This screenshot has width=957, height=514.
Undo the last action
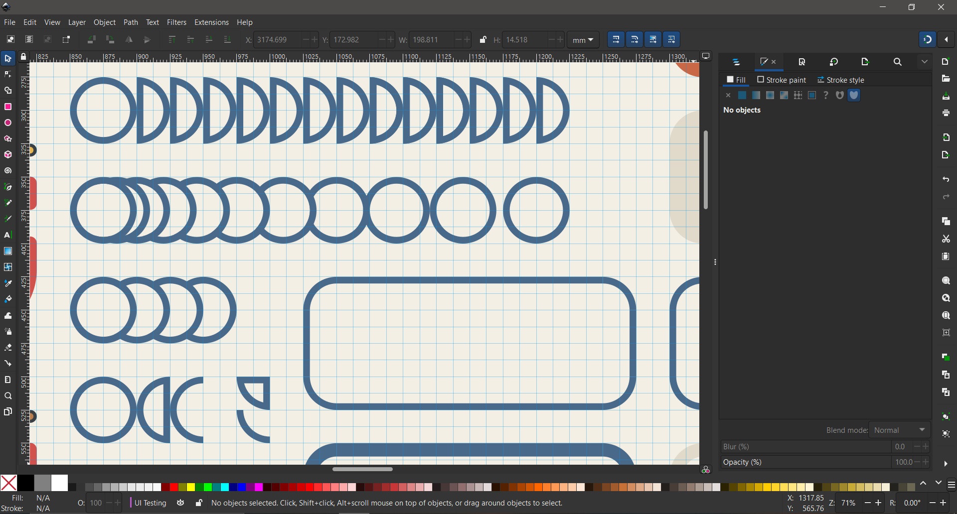(x=946, y=179)
